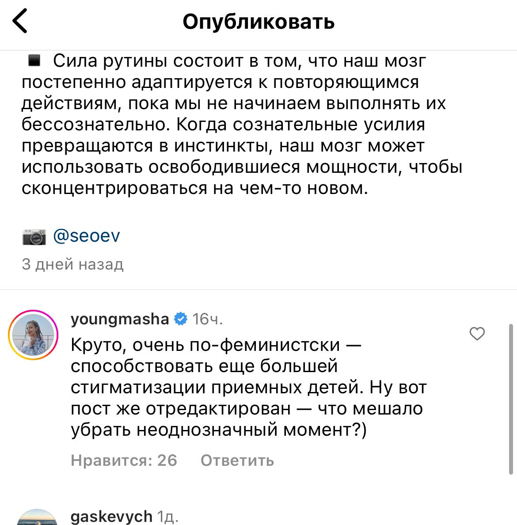The image size is (517, 525).
Task: Open the @seoev mention link
Action: (x=86, y=236)
